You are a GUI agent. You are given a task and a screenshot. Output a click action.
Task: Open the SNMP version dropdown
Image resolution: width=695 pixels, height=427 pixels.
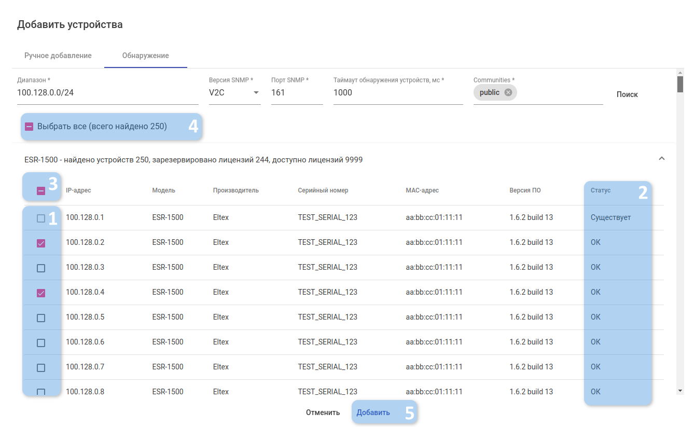coord(255,93)
